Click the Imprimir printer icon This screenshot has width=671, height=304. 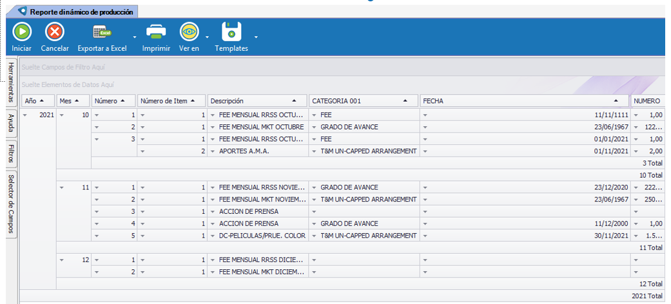156,32
